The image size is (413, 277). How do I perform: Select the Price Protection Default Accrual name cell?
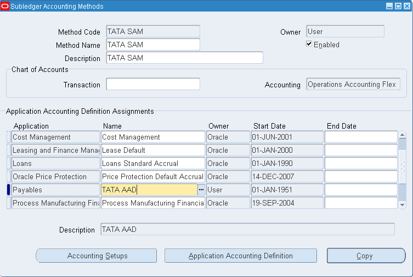tap(152, 176)
